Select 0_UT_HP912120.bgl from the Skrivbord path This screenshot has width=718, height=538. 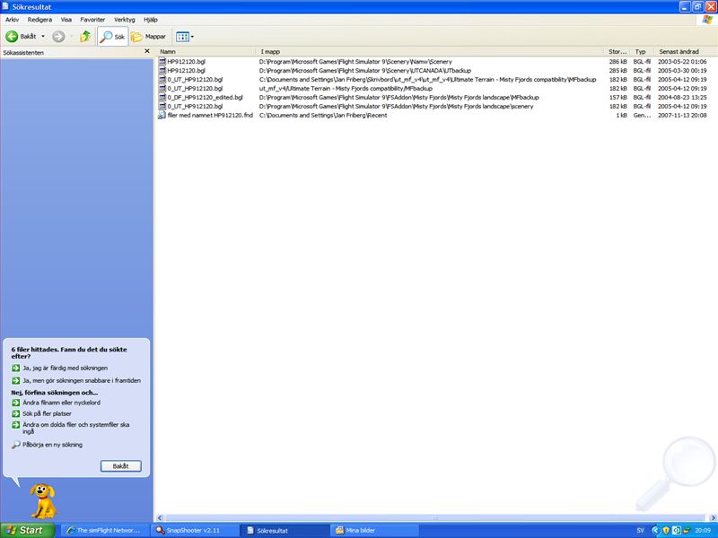click(x=195, y=80)
